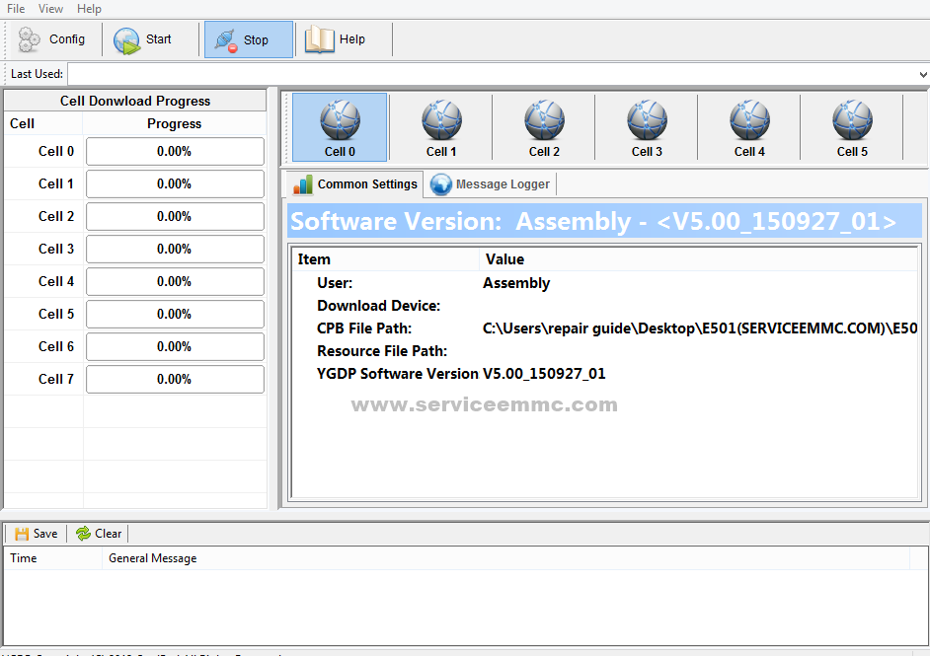Switch to the Message Logger tab
The image size is (930, 656).
[x=490, y=183]
